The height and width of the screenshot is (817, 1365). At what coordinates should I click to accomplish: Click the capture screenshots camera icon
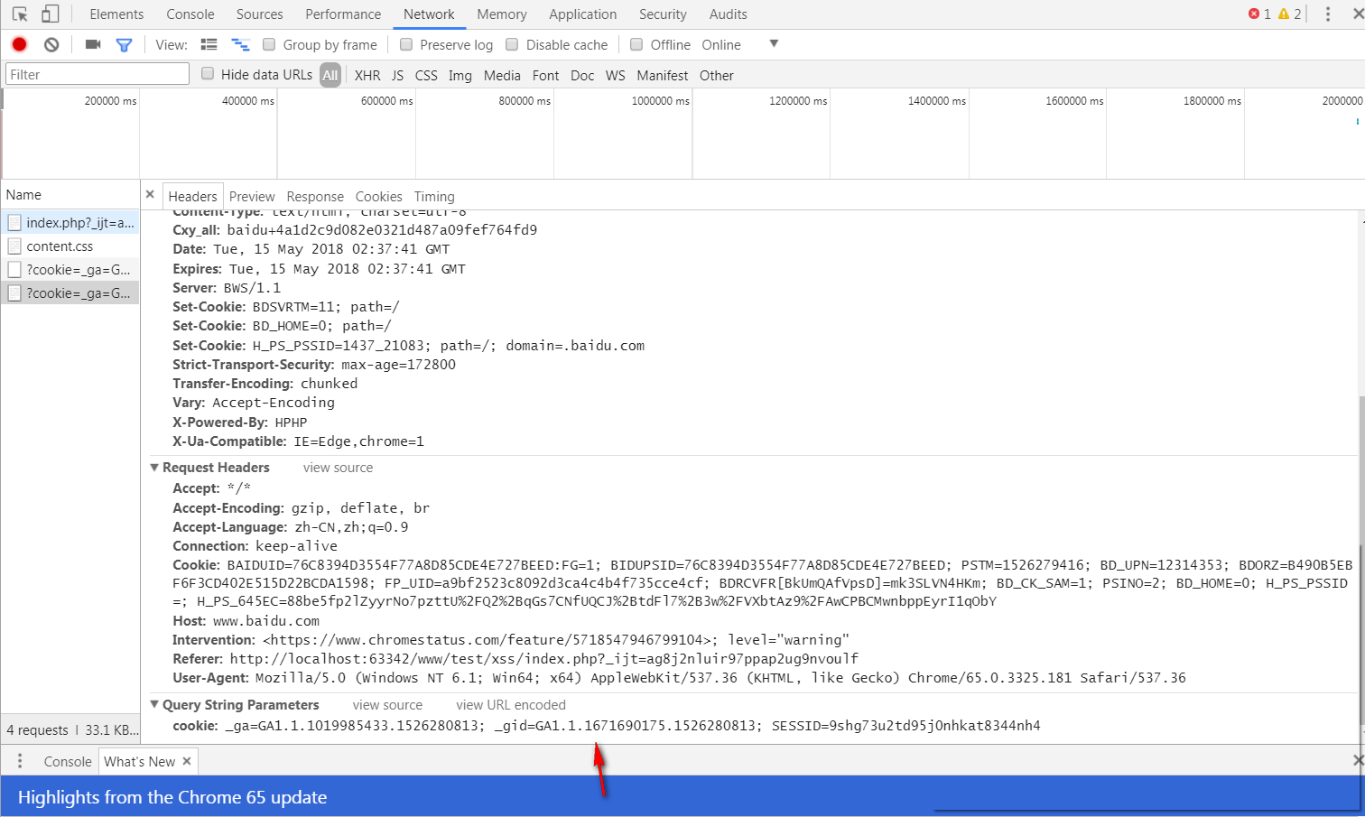(x=93, y=44)
